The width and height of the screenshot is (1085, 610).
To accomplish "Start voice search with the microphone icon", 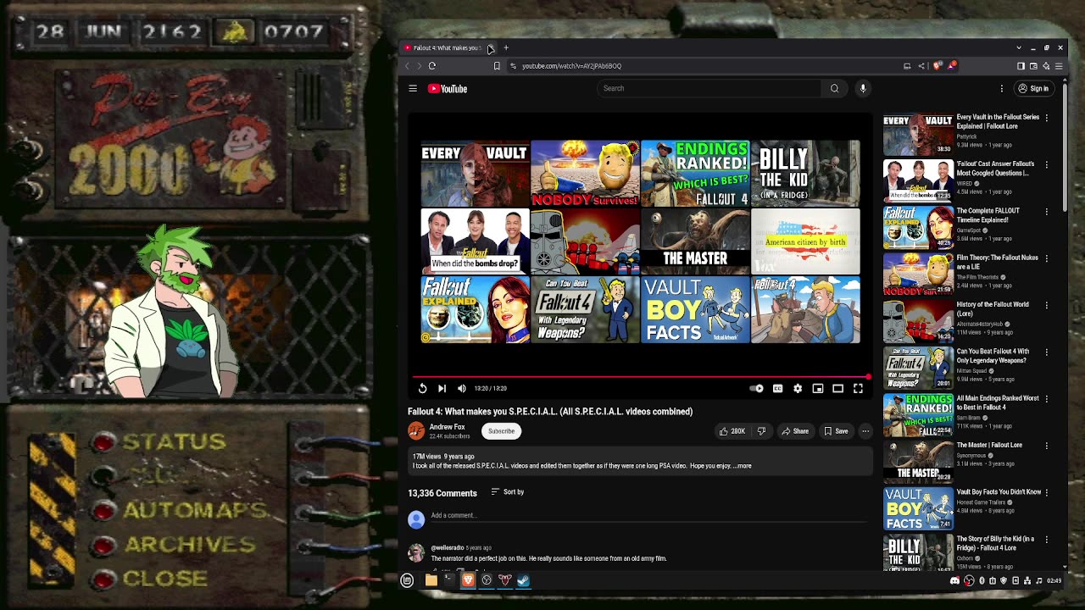I will click(x=863, y=88).
